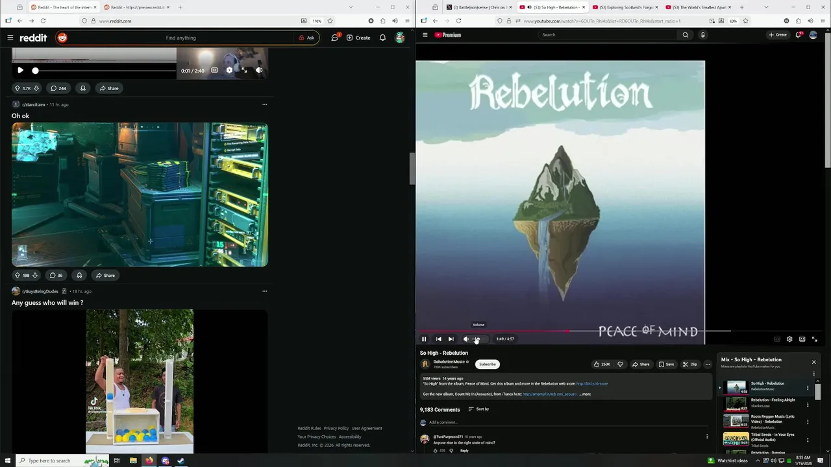Switch YouTube player to theater mode
Image resolution: width=831 pixels, height=467 pixels.
click(802, 339)
